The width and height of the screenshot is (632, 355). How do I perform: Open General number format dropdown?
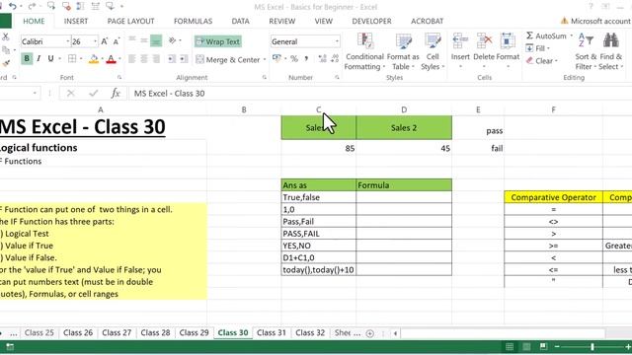coord(337,41)
